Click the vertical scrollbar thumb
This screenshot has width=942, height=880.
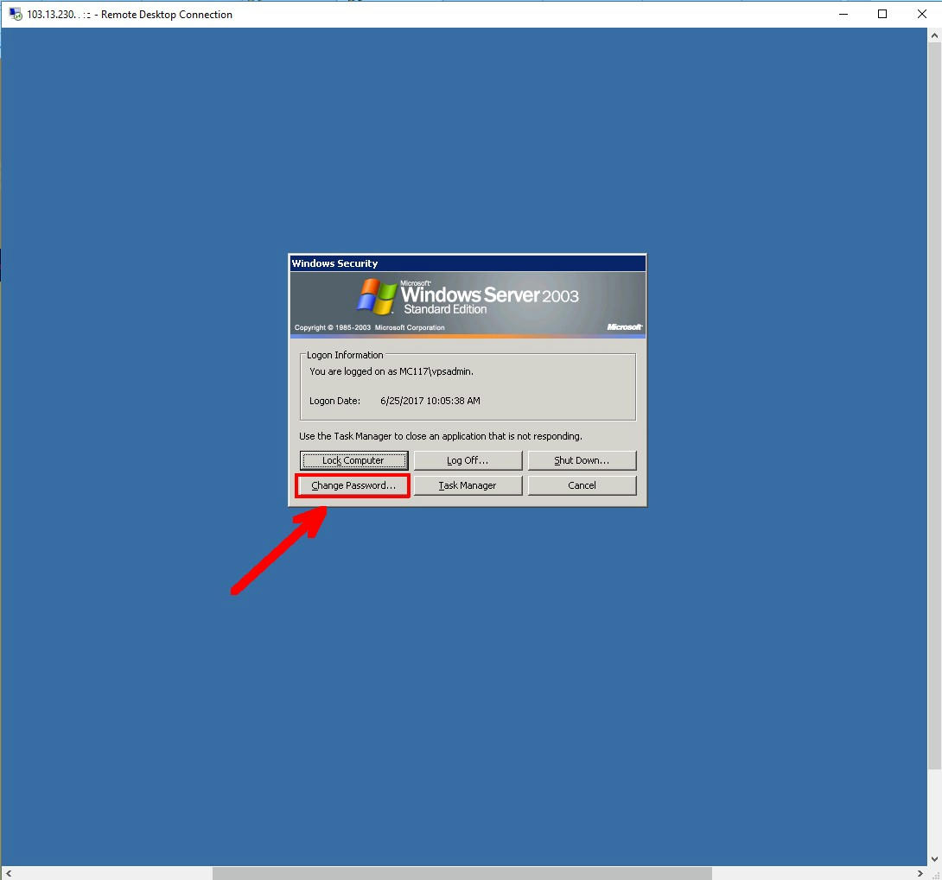[934, 406]
